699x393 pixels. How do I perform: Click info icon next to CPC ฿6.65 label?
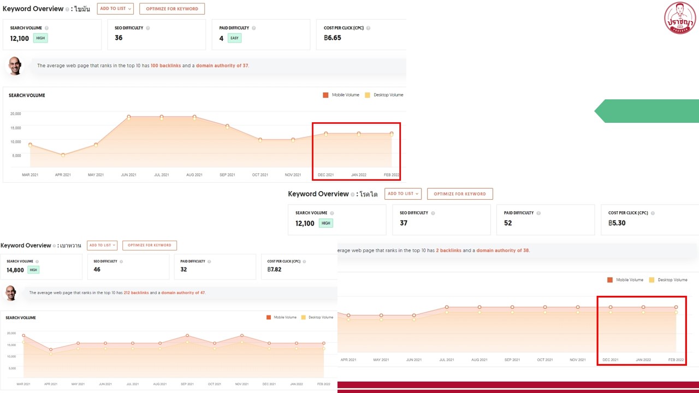[x=368, y=28]
